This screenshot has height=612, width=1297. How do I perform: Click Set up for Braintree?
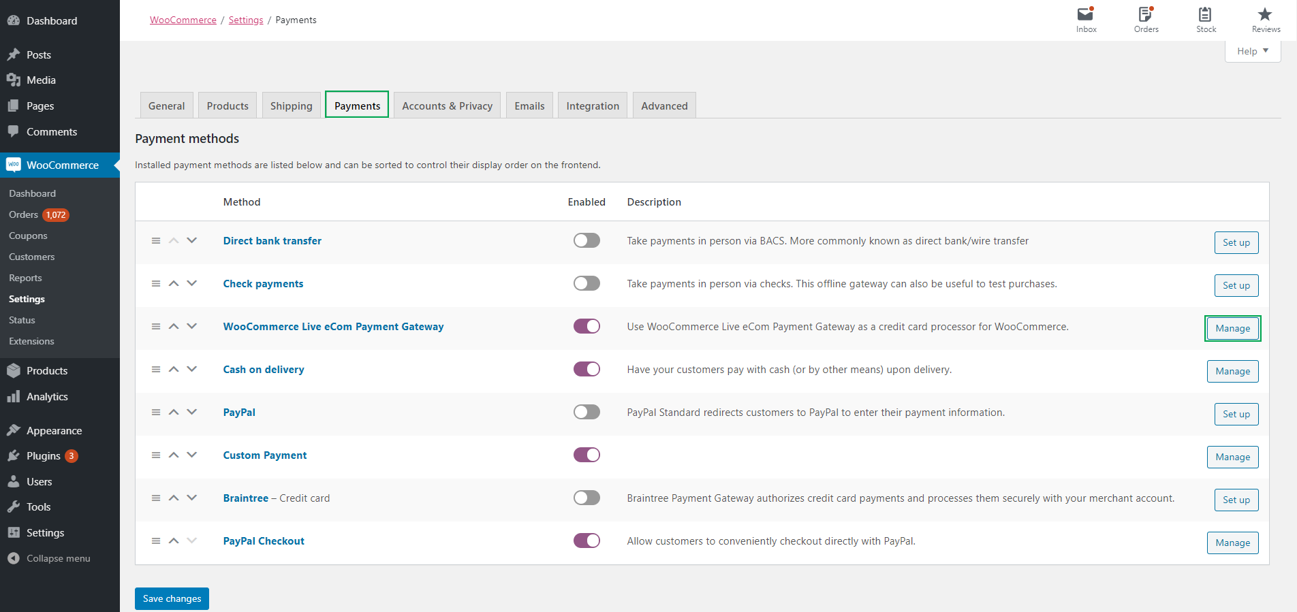point(1236,500)
